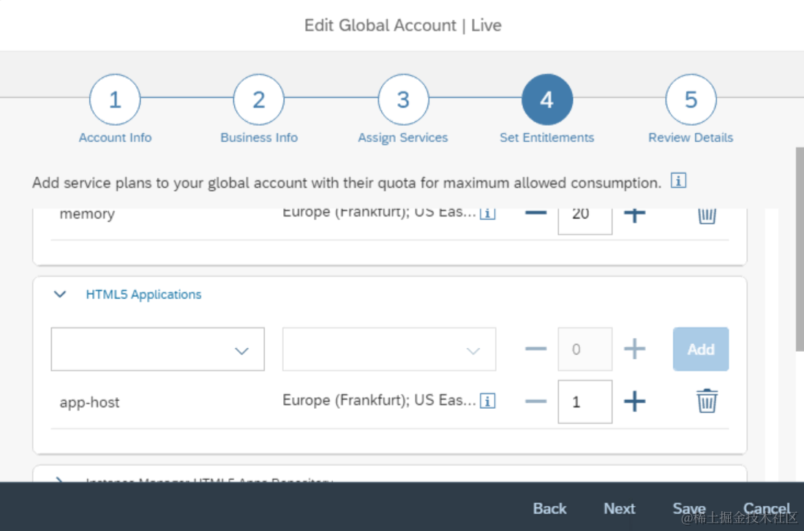The image size is (804, 531).
Task: Click app-host quota field showing 1
Action: point(585,402)
